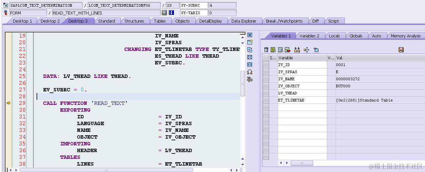Open the Standard tab
This screenshot has height=172, width=425.
pos(107,21)
